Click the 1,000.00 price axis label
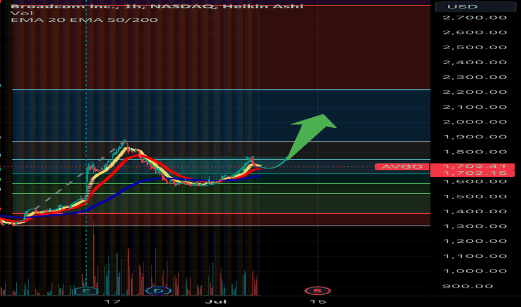The width and height of the screenshot is (521, 307). coord(475,271)
